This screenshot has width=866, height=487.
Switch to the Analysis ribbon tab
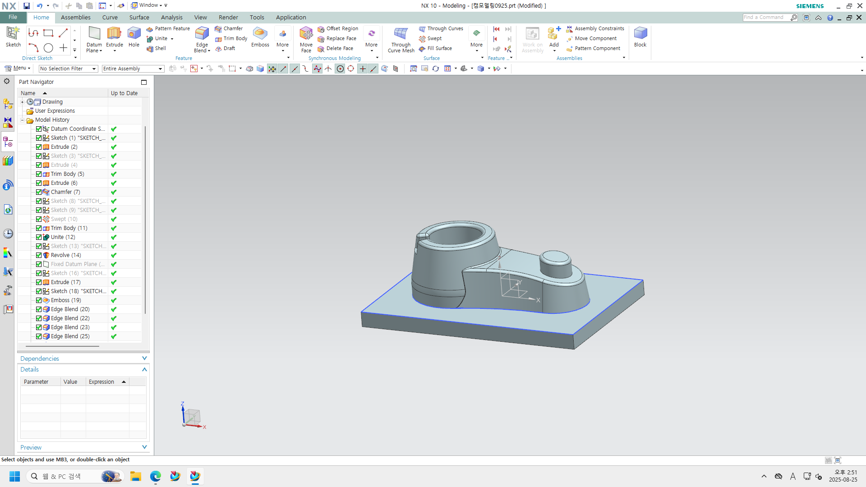pyautogui.click(x=171, y=18)
